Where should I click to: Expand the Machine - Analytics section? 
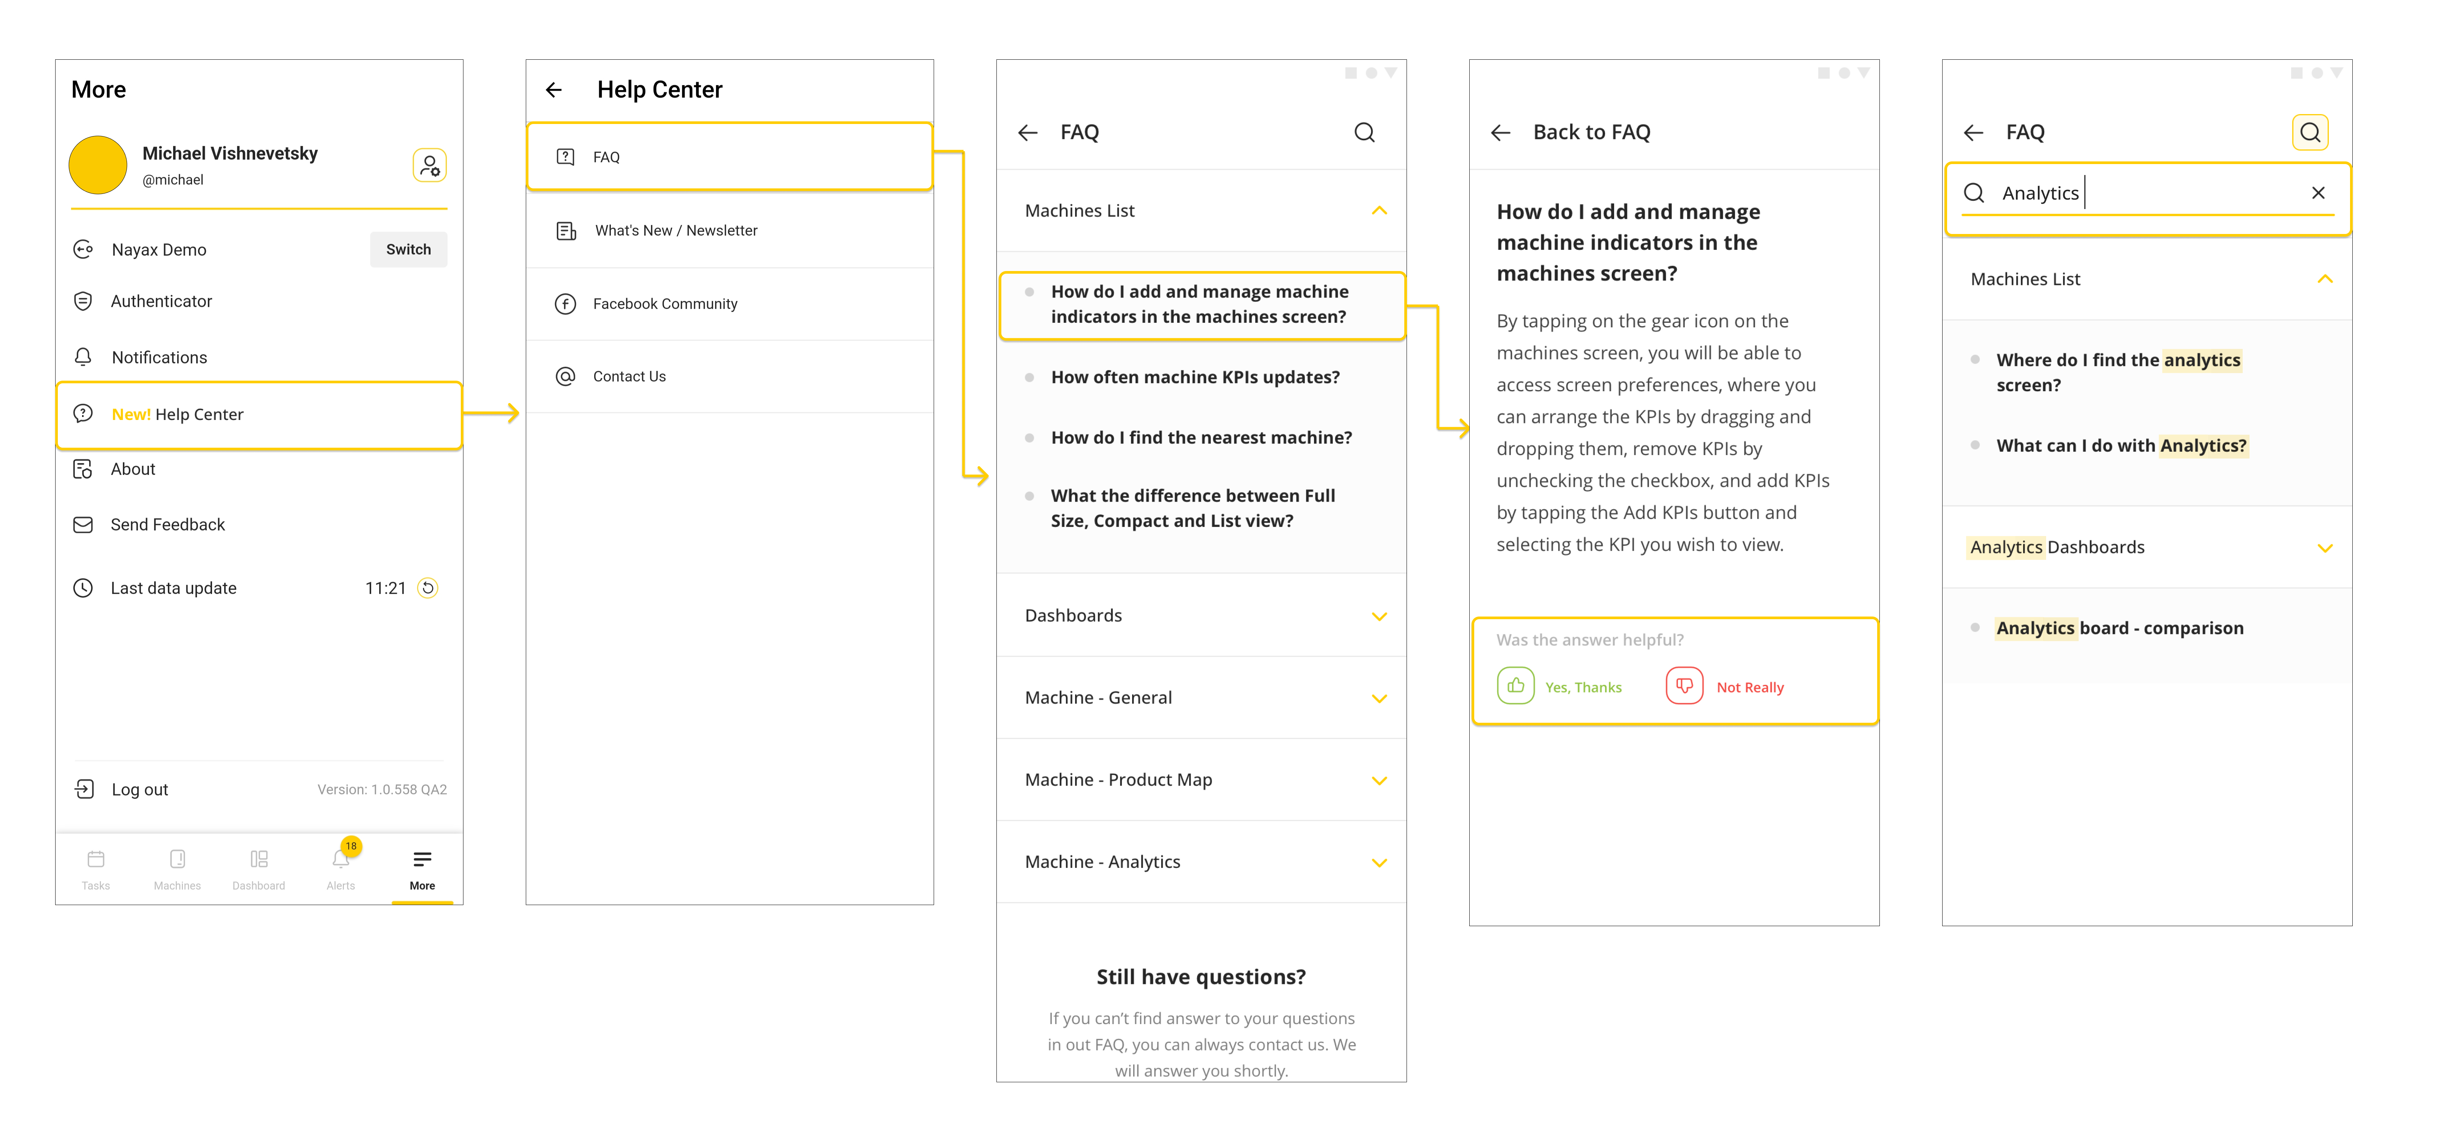[1201, 862]
